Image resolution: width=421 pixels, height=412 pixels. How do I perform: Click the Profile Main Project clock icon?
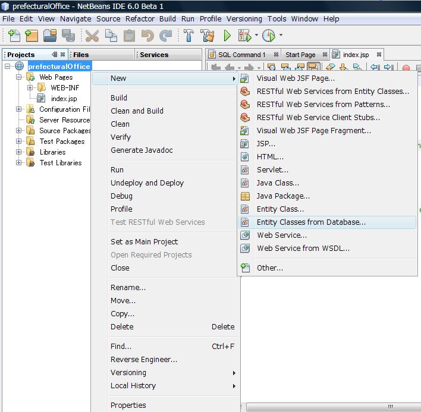point(269,36)
